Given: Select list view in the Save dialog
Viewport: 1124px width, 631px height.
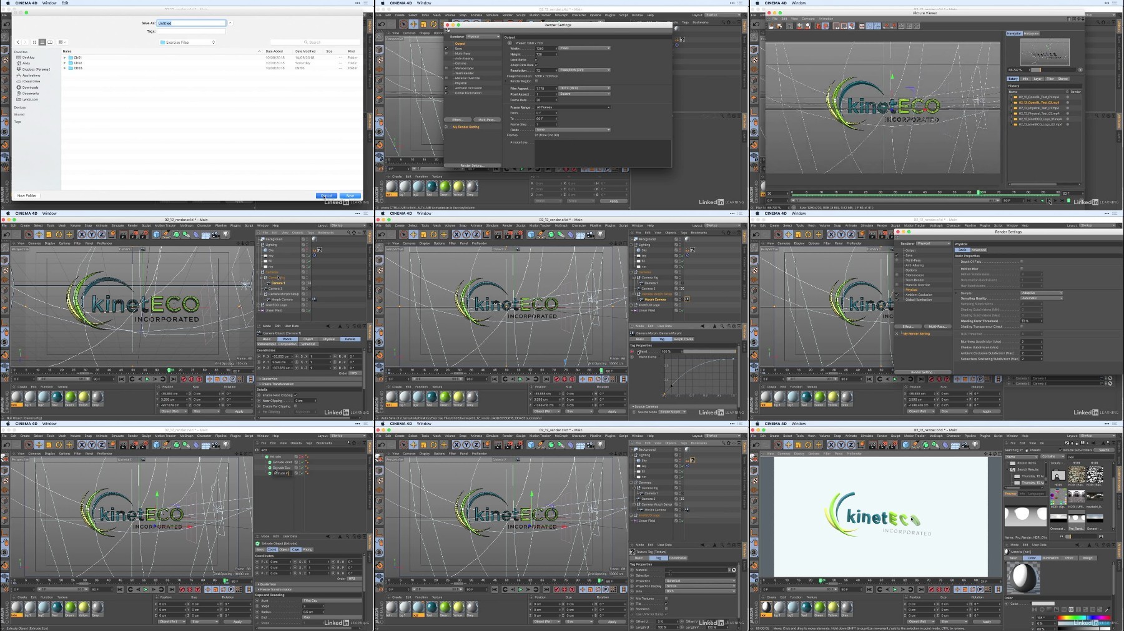Looking at the screenshot, I should click(x=42, y=42).
